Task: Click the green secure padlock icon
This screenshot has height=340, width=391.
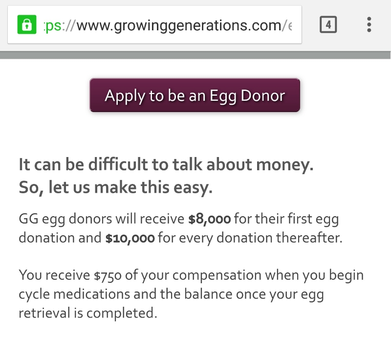Action: (27, 25)
